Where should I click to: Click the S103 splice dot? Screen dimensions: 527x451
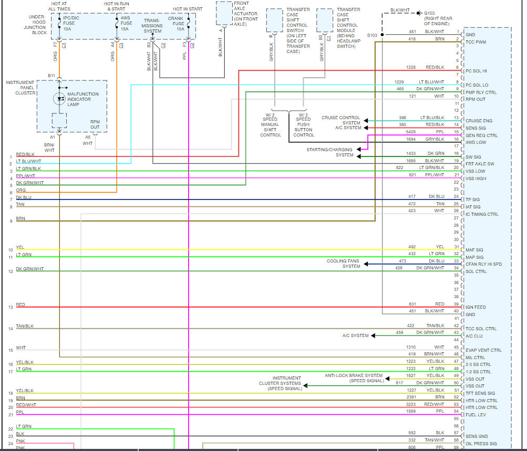382,35
